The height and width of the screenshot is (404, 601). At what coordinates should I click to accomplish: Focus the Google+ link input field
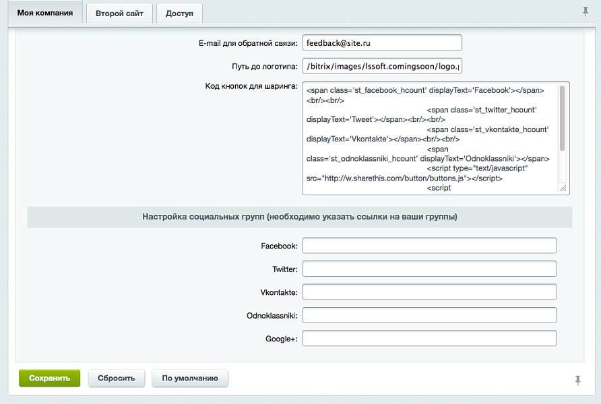tap(429, 338)
